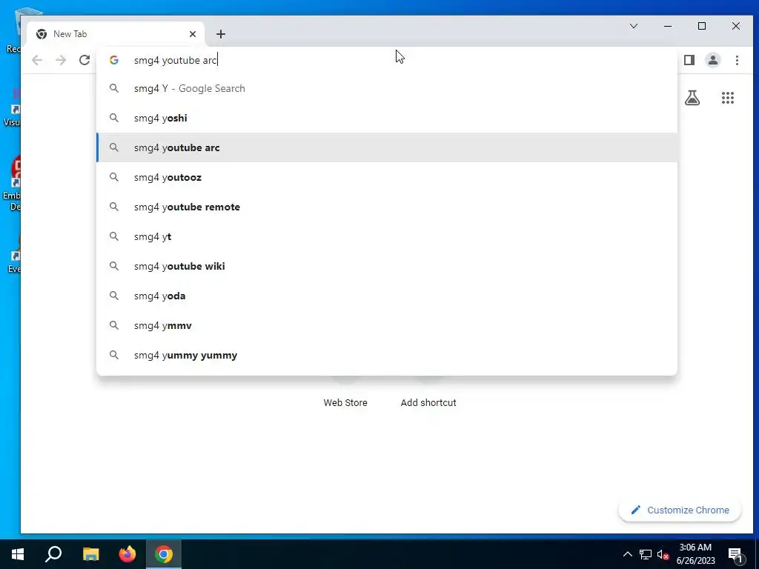759x569 pixels.
Task: Open the profile avatar menu
Action: pos(713,60)
